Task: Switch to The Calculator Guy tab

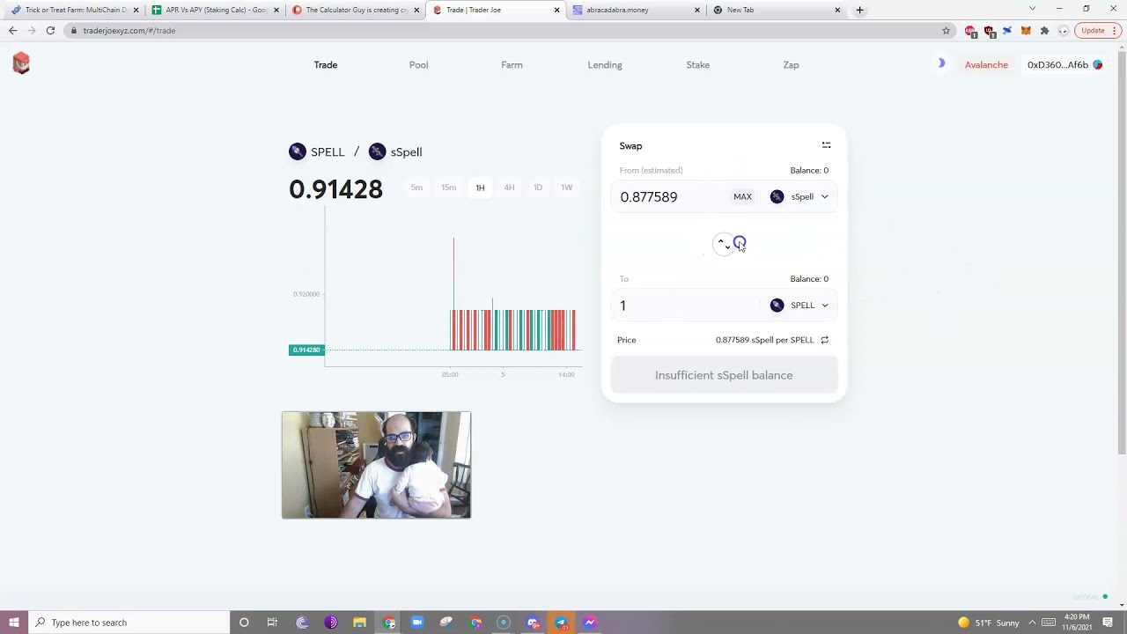Action: click(355, 10)
